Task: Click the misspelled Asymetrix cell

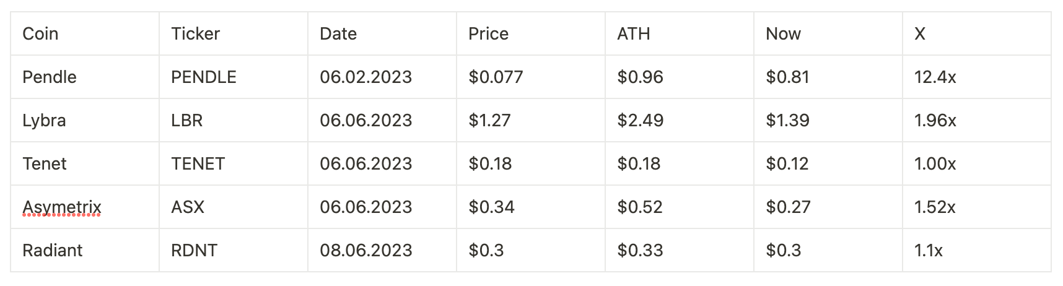Action: [85, 207]
